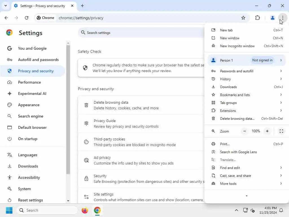
Task: Click the Site settings sliders icon
Action: (86, 197)
